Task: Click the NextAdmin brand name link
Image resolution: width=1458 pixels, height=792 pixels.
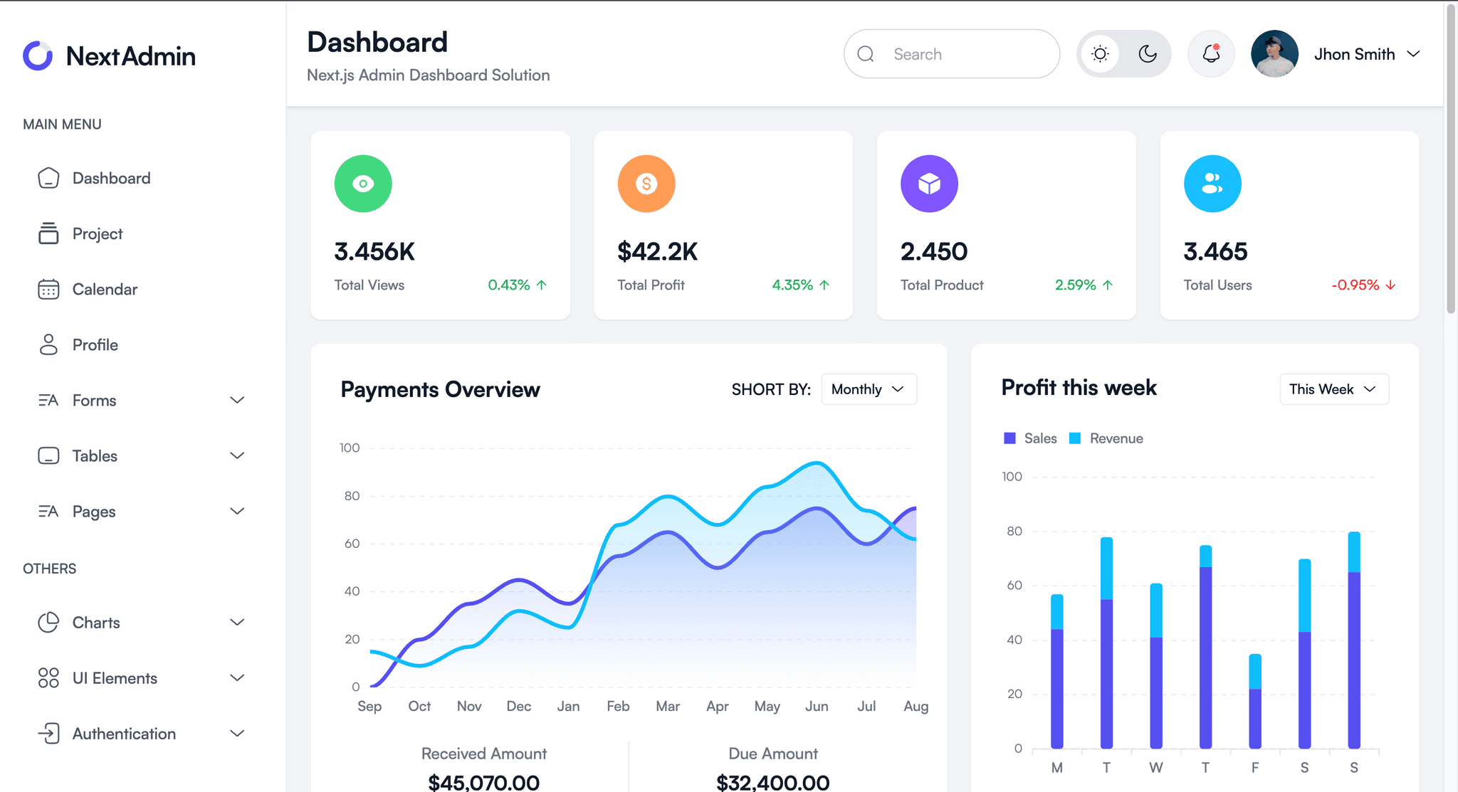Action: tap(131, 56)
